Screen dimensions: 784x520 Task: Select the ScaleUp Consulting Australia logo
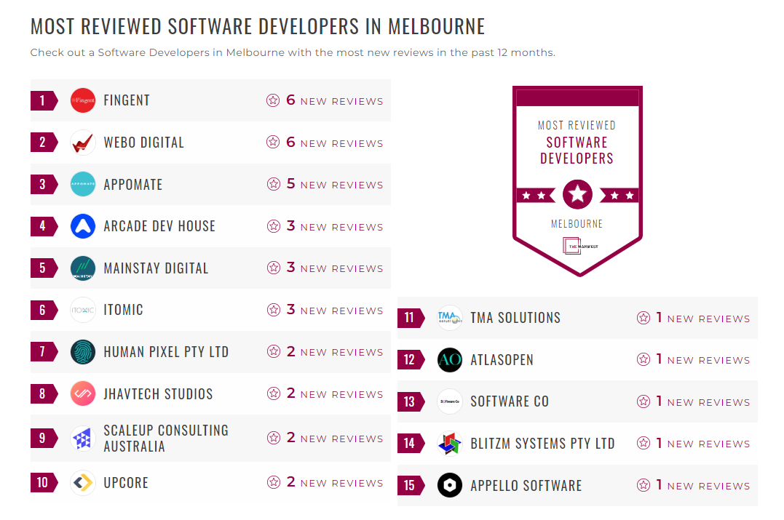82,437
